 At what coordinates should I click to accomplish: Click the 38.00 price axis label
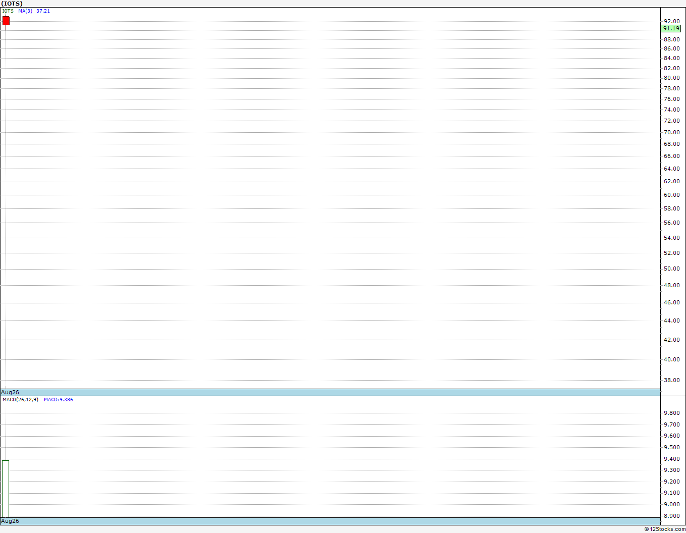pos(671,380)
